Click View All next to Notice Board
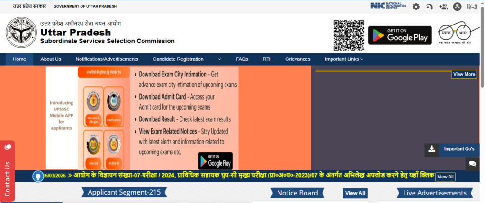The image size is (485, 203). pyautogui.click(x=355, y=193)
